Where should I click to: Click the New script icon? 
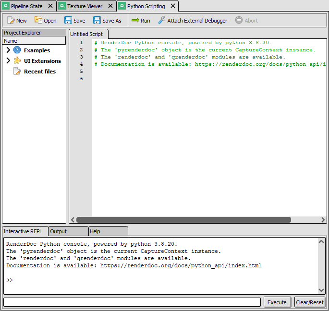(x=11, y=21)
